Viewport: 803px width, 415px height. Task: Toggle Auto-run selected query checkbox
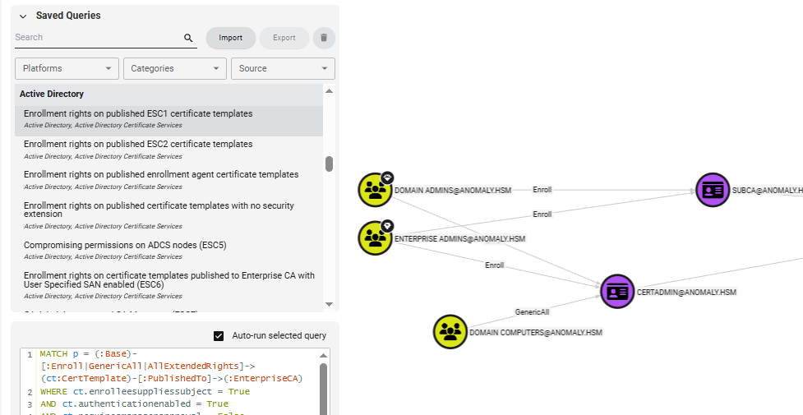[x=219, y=335]
